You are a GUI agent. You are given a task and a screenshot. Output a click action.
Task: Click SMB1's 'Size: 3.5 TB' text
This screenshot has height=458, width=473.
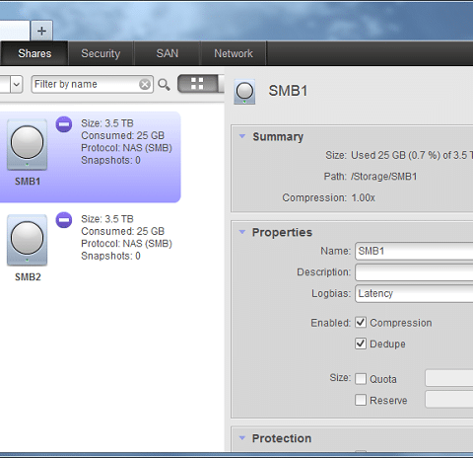107,123
